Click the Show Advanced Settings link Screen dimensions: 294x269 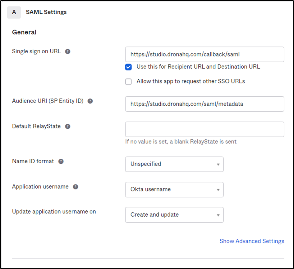click(x=252, y=241)
